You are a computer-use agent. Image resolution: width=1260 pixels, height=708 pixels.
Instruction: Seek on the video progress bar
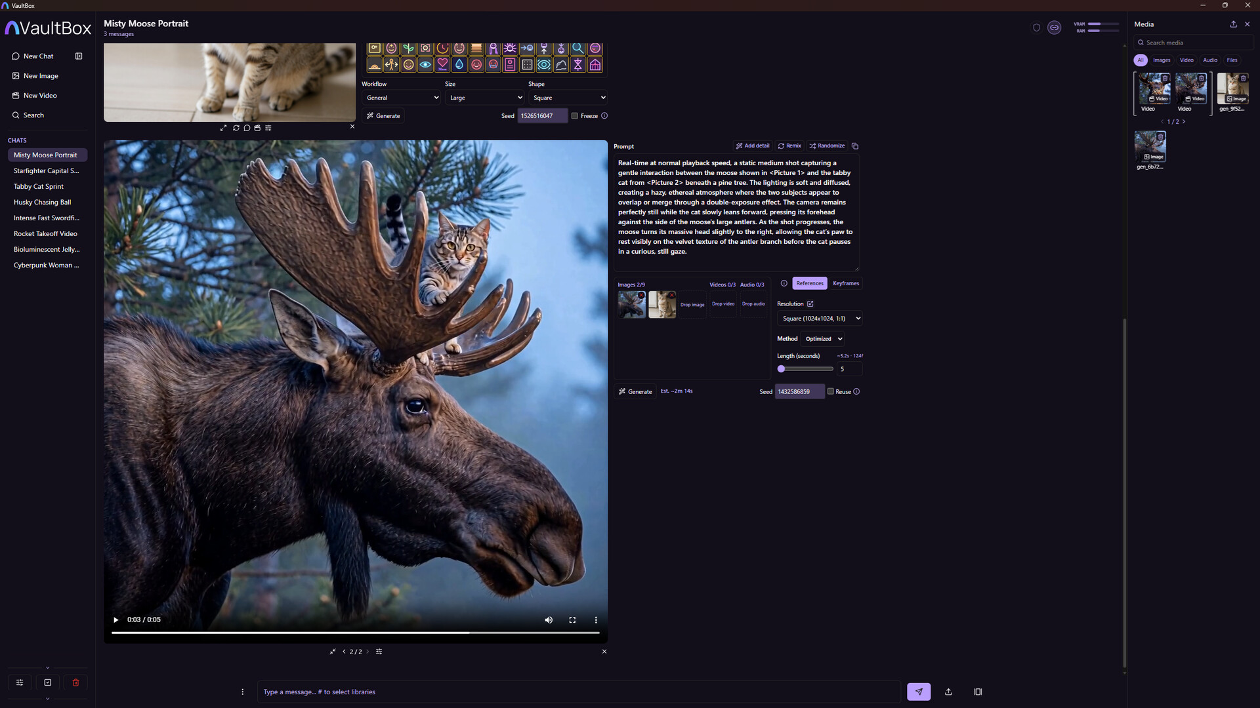point(355,633)
